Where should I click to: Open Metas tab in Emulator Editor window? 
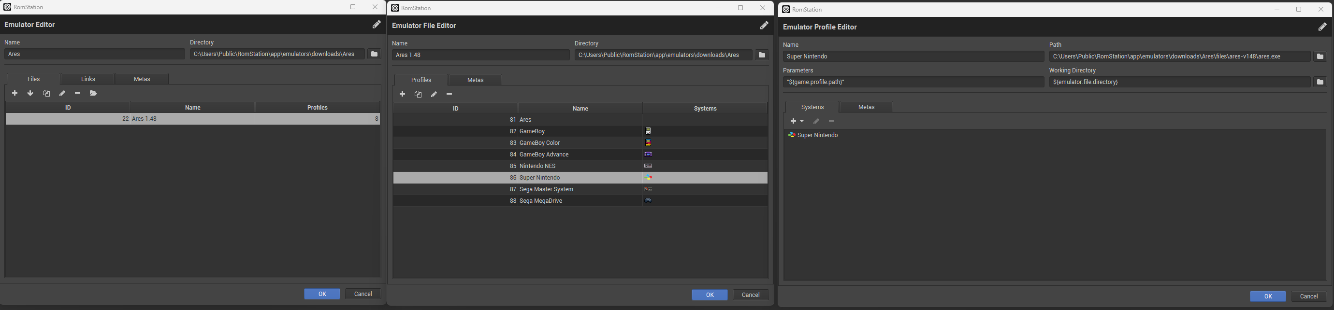pos(142,79)
